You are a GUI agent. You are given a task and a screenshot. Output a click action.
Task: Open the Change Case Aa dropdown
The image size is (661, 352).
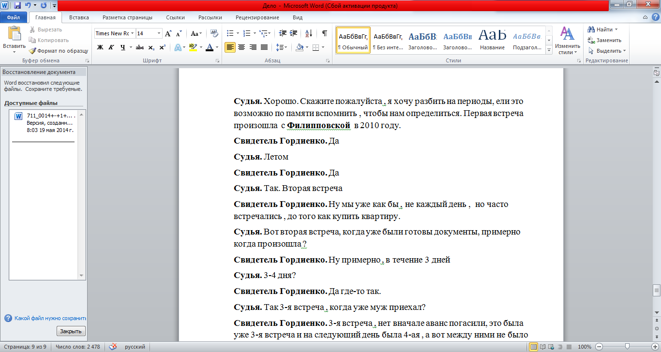196,33
